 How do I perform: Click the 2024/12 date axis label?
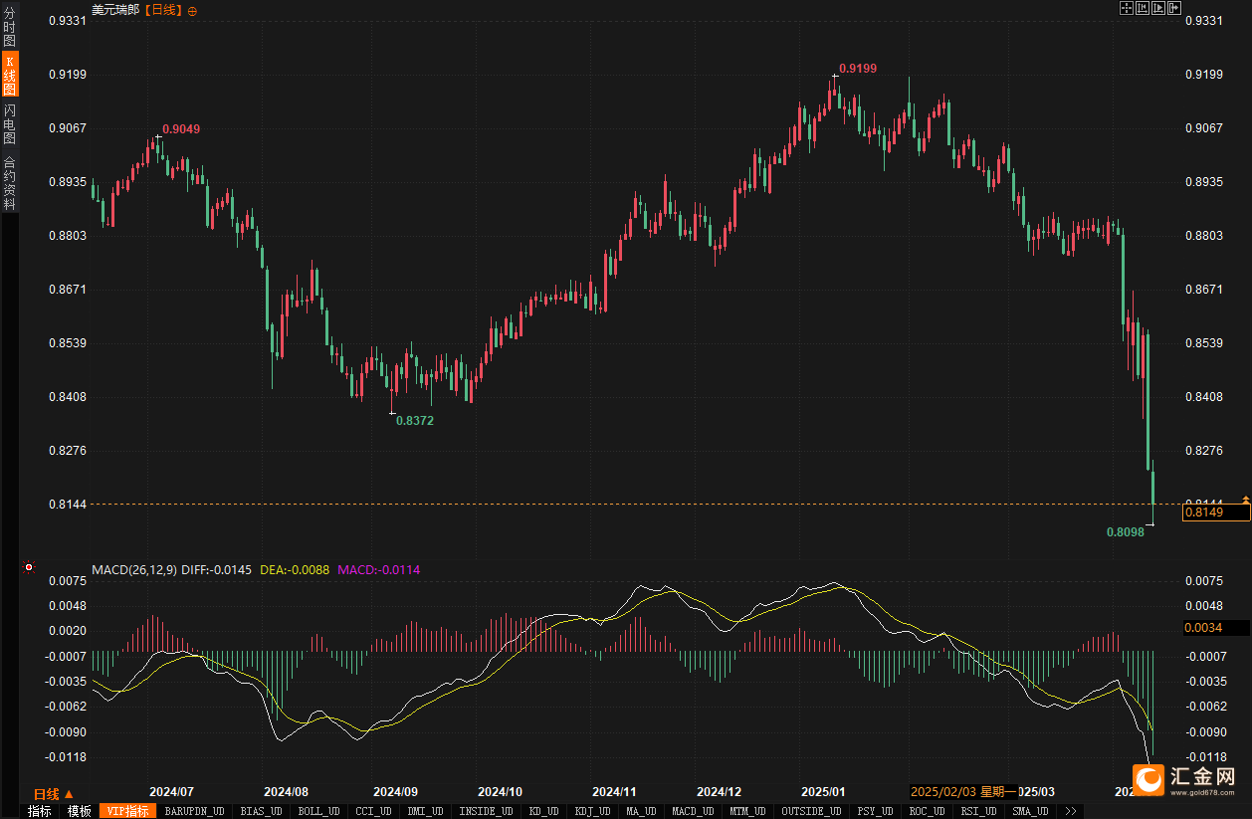click(x=719, y=792)
